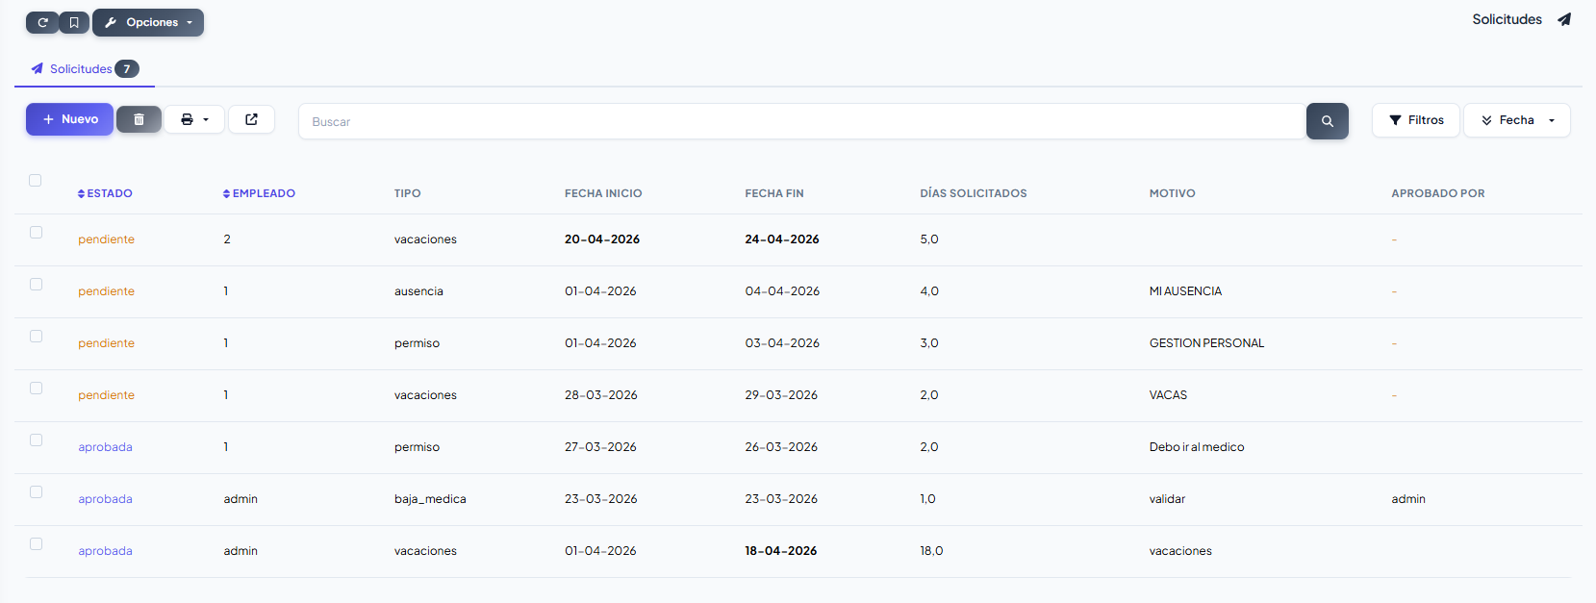Check the baja_medica row checkbox
The height and width of the screenshot is (603, 1596).
pos(36,491)
